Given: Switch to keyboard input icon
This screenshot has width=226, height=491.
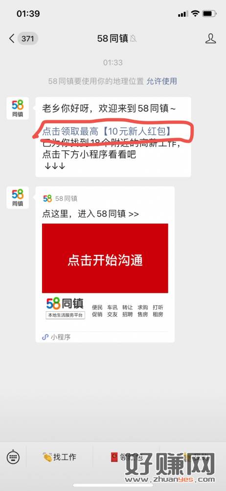Looking at the screenshot, I should (13, 458).
